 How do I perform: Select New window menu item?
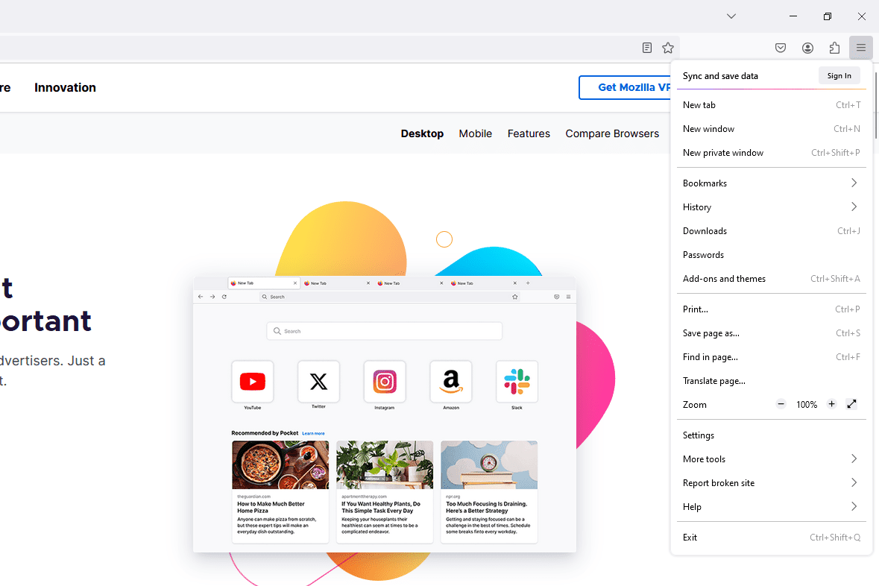(x=772, y=129)
